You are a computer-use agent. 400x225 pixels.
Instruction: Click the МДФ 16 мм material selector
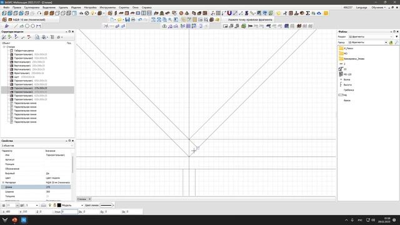[29, 19]
